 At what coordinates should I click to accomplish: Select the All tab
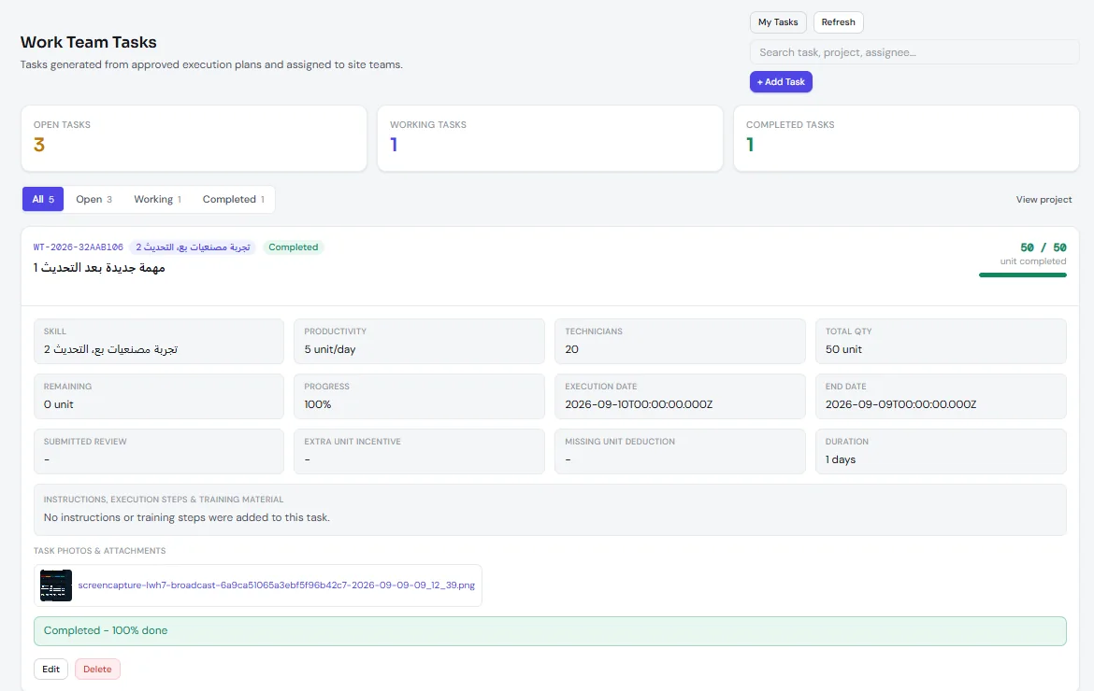coord(43,199)
